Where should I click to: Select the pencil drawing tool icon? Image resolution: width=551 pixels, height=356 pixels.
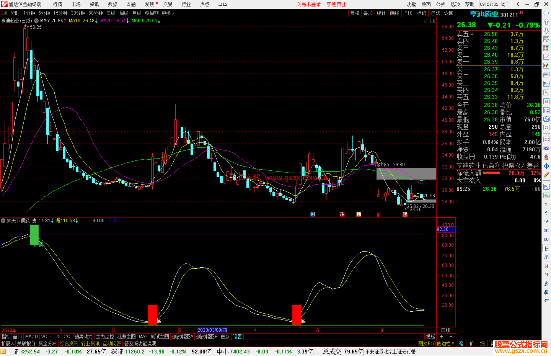pyautogui.click(x=546, y=175)
